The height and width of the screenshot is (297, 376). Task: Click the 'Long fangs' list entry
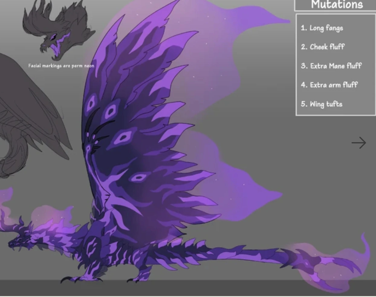click(x=322, y=28)
